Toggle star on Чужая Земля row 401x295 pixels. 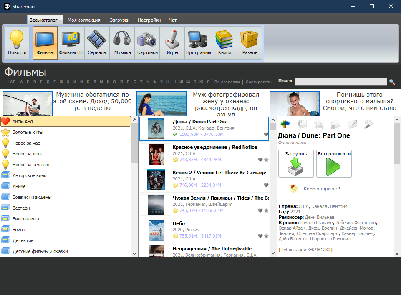266,210
